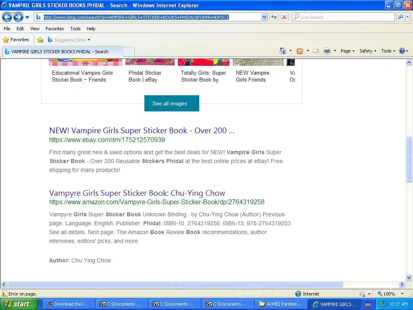The image size is (413, 310).
Task: Click the Add to Favorites Bar icon
Action: [40, 40]
